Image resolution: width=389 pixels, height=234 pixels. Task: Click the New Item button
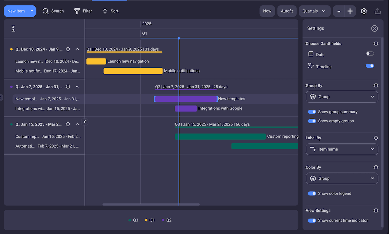coord(16,11)
